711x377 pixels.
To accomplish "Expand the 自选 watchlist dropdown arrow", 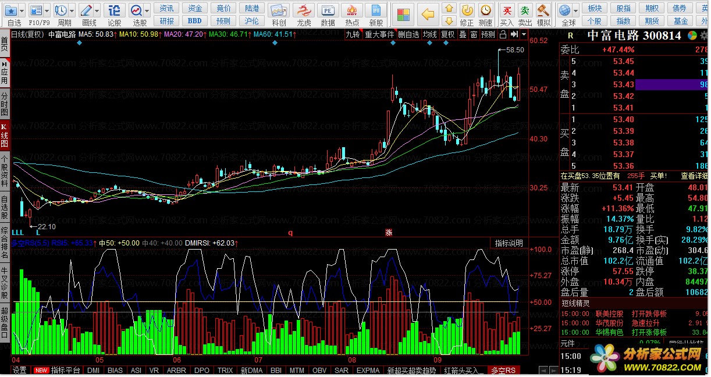I will 22,10.
